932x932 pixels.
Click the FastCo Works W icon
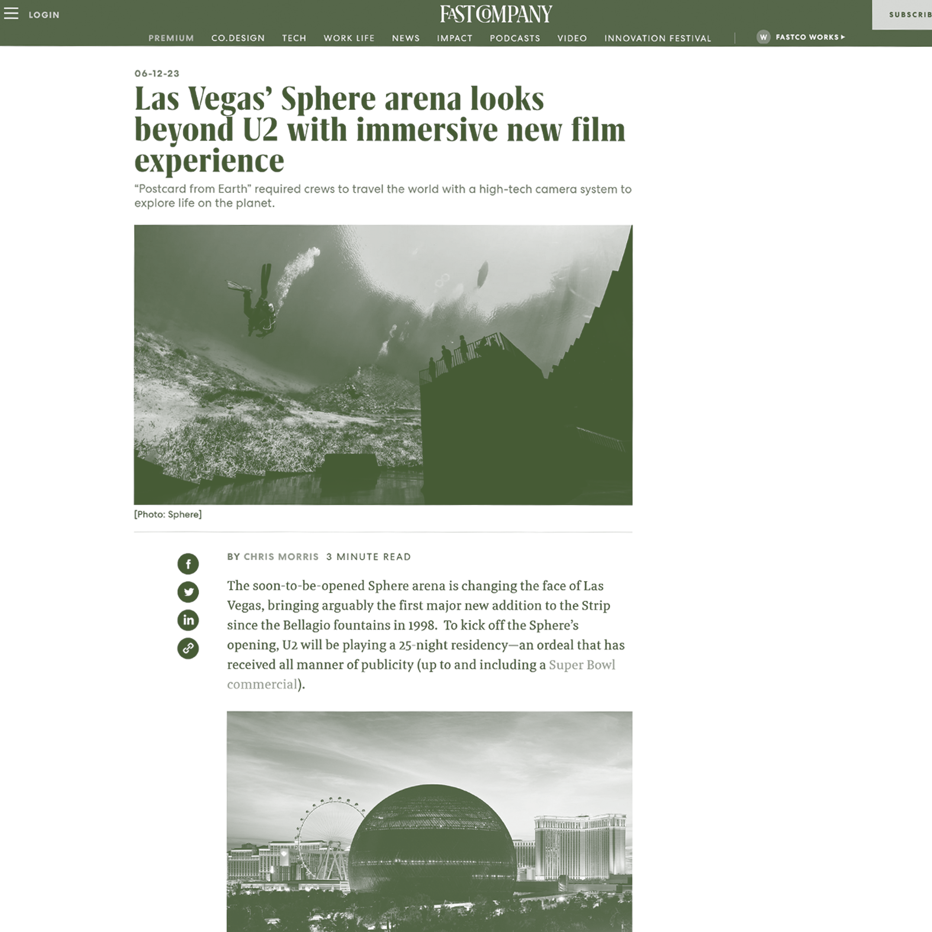point(763,37)
